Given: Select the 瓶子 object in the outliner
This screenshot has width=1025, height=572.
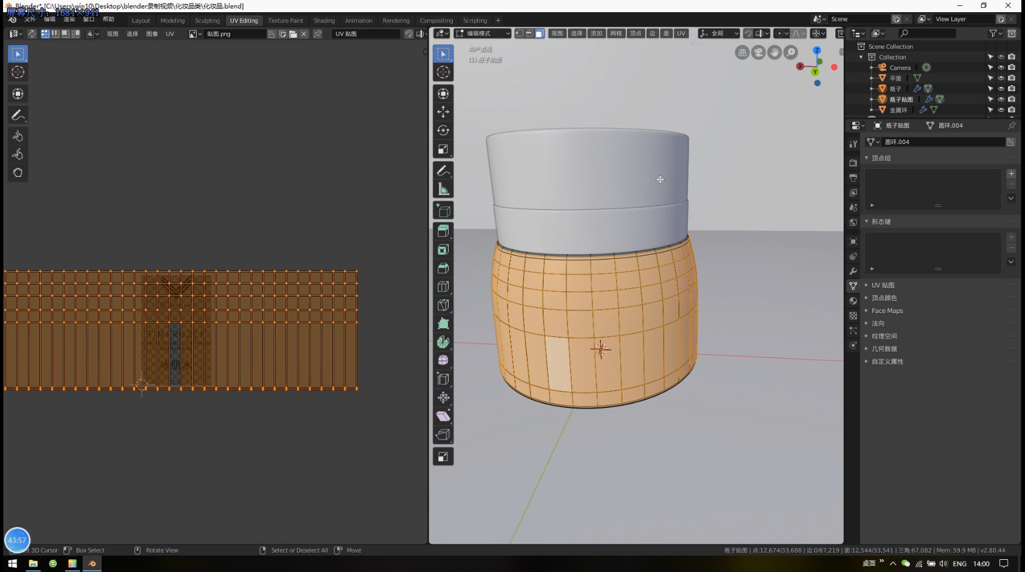Looking at the screenshot, I should [894, 88].
